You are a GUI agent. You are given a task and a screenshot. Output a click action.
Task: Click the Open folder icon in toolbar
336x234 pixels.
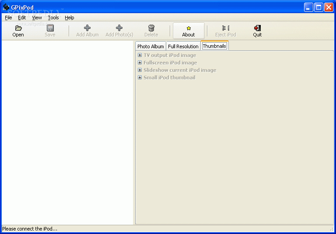click(18, 28)
